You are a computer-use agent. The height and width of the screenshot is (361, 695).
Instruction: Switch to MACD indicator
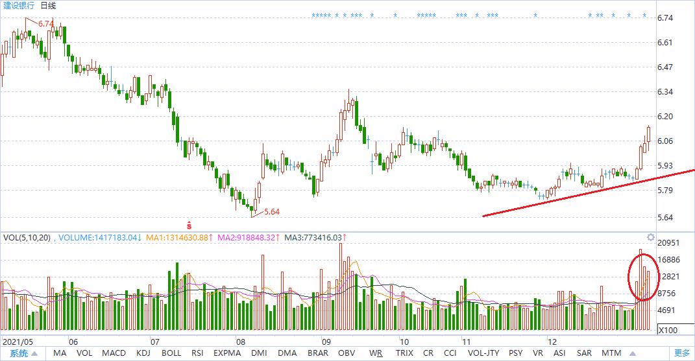114,353
